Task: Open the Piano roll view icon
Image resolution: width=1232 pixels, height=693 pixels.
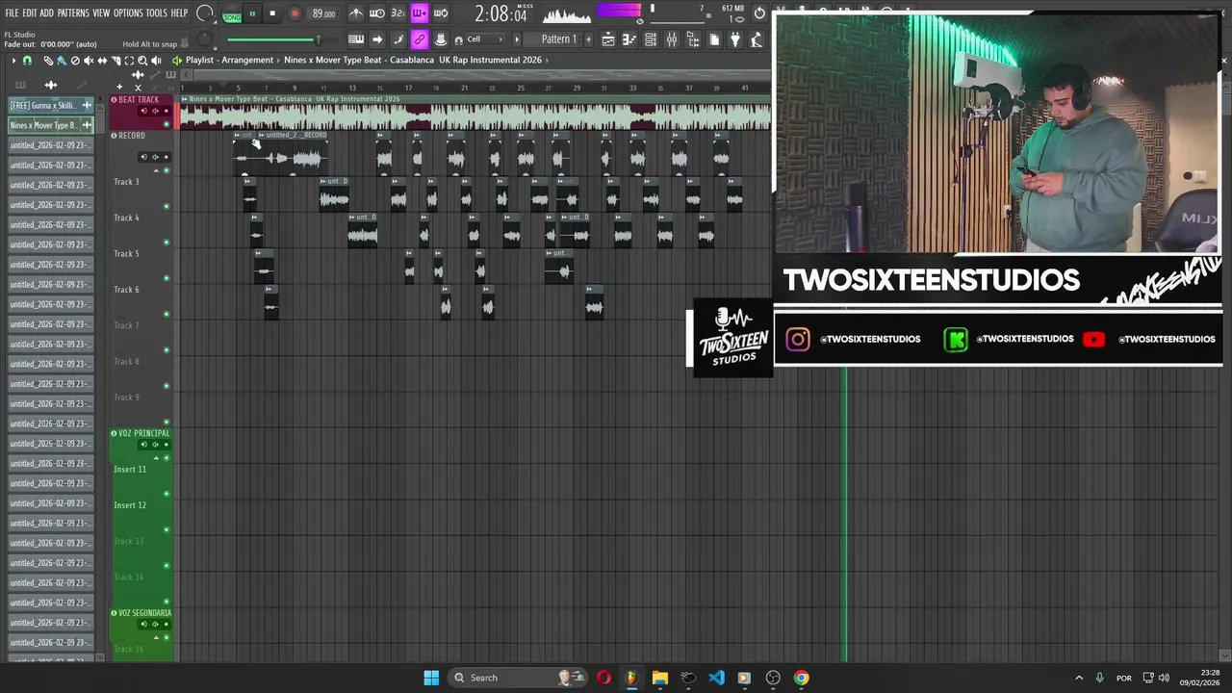Action: pyautogui.click(x=629, y=39)
